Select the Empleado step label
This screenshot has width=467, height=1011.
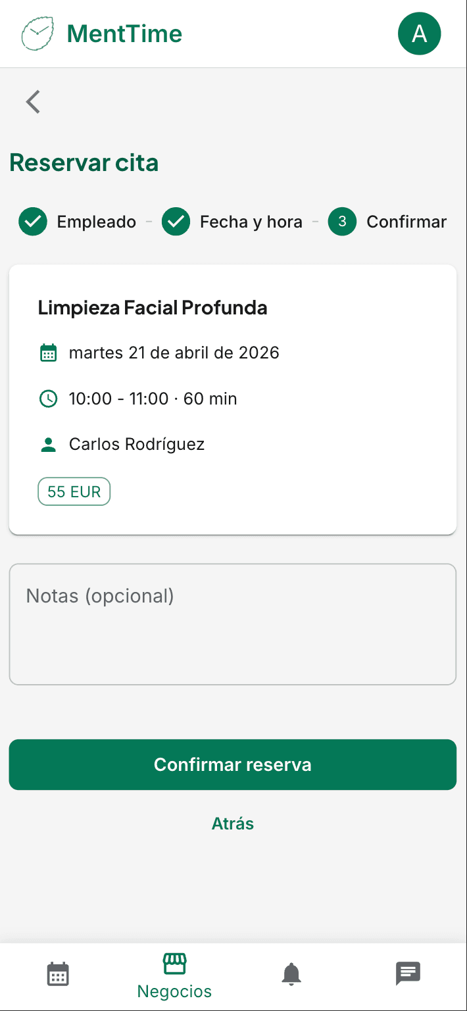click(96, 222)
